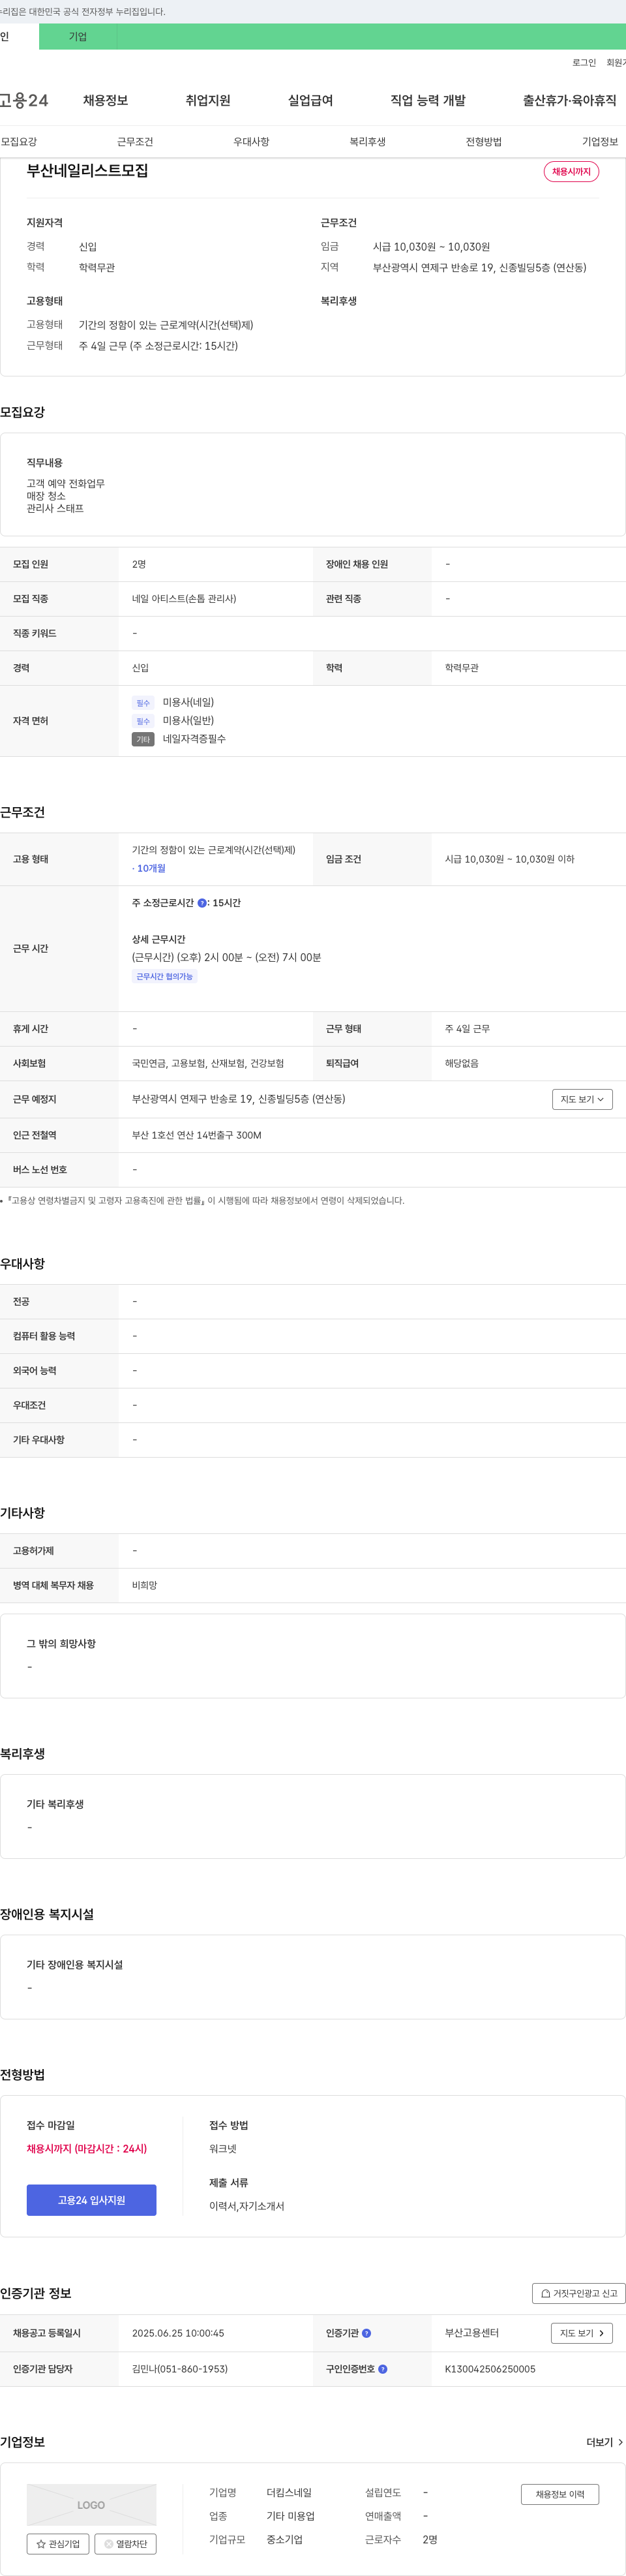
Task: Click the job title 부산네일리스트모집
Action: (87, 171)
